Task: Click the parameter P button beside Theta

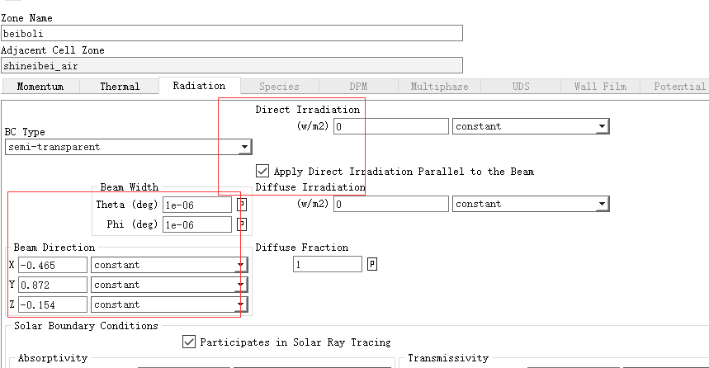Action: pos(242,205)
